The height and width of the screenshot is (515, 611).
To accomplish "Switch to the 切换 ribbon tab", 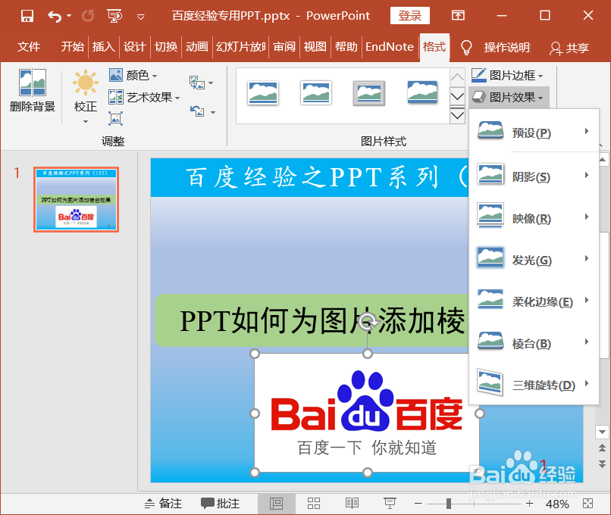I will [x=166, y=47].
